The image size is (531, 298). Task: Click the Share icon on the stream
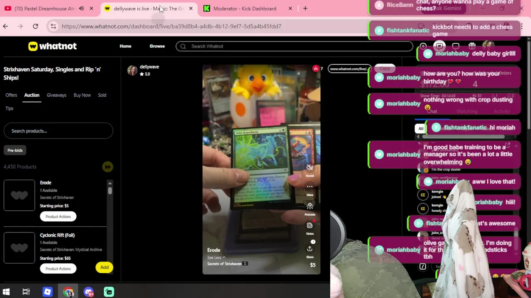[309, 249]
